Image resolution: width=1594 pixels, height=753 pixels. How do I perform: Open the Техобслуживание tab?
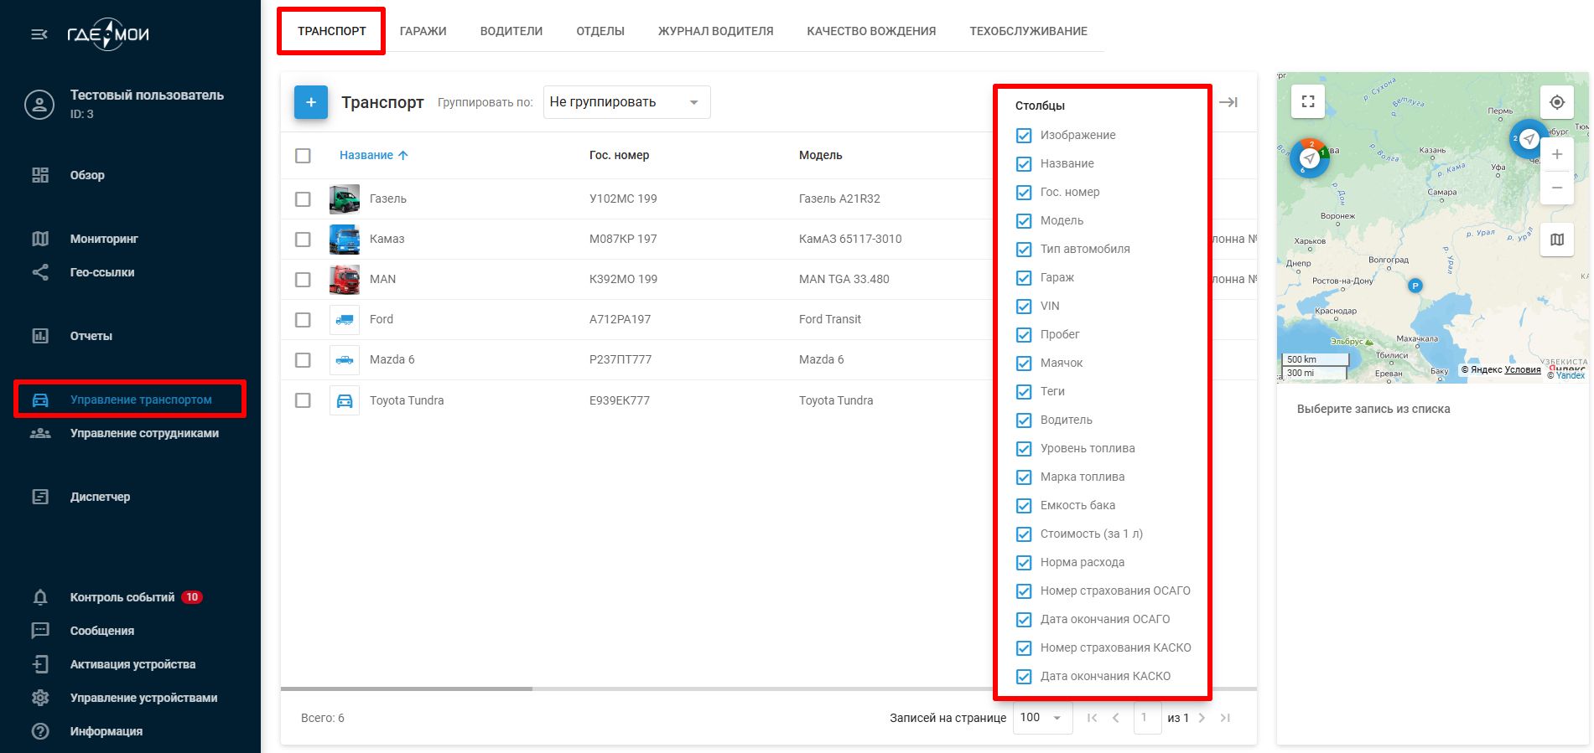point(1028,31)
